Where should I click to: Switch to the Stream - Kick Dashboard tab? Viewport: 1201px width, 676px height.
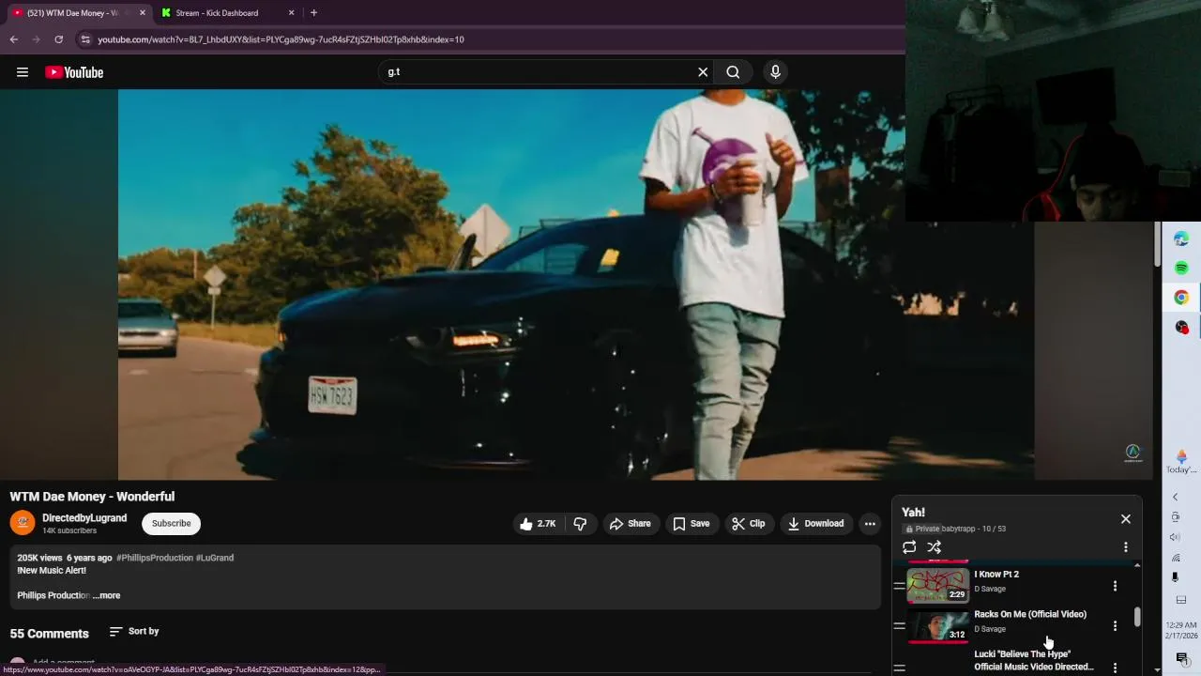[228, 13]
